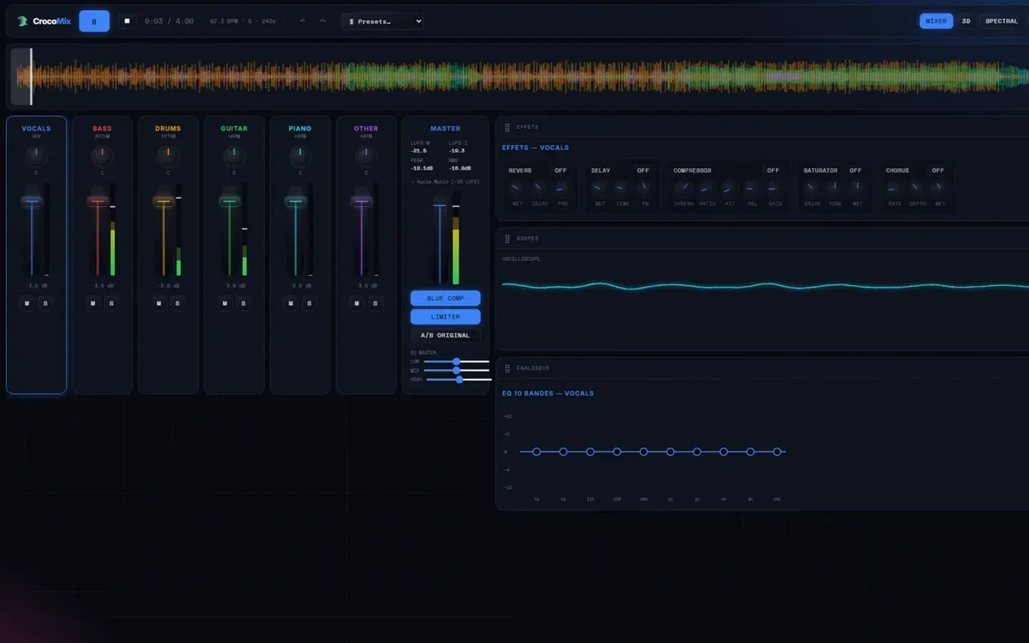The height and width of the screenshot is (643, 1029).
Task: Solo the OTHER channel
Action: pos(375,304)
